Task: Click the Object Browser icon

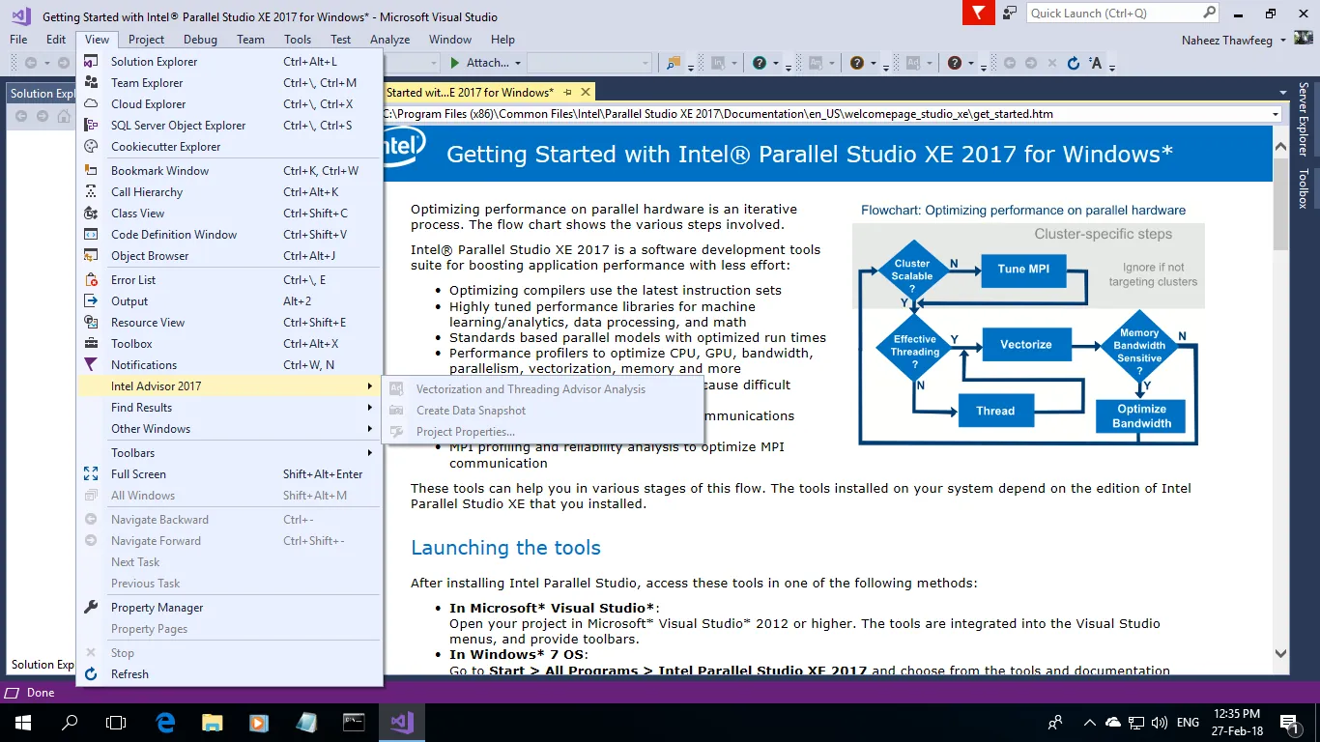Action: [x=91, y=255]
